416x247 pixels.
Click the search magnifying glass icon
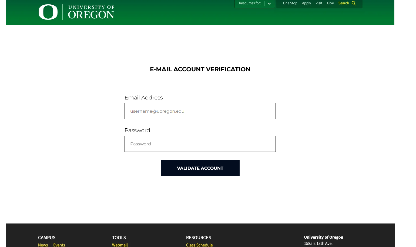pyautogui.click(x=354, y=3)
